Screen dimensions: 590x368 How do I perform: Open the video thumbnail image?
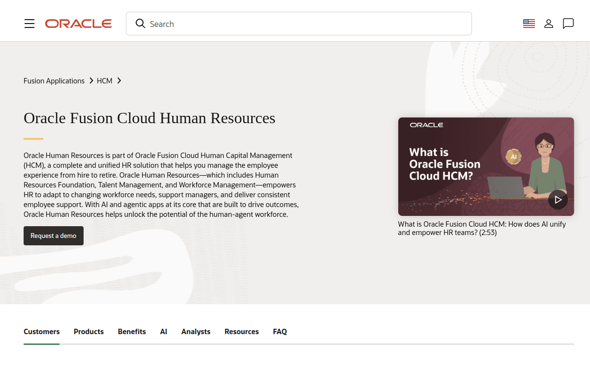tap(486, 166)
